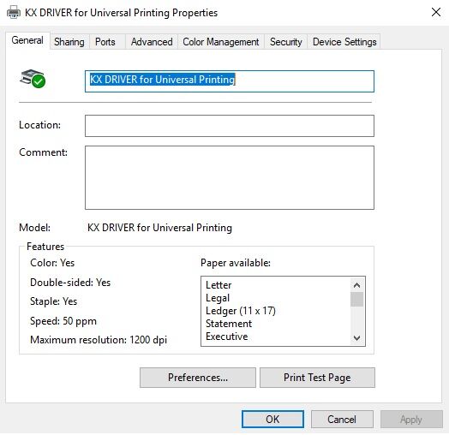Screen dimensions: 449x435
Task: Confirm with the OK button
Action: tap(272, 420)
